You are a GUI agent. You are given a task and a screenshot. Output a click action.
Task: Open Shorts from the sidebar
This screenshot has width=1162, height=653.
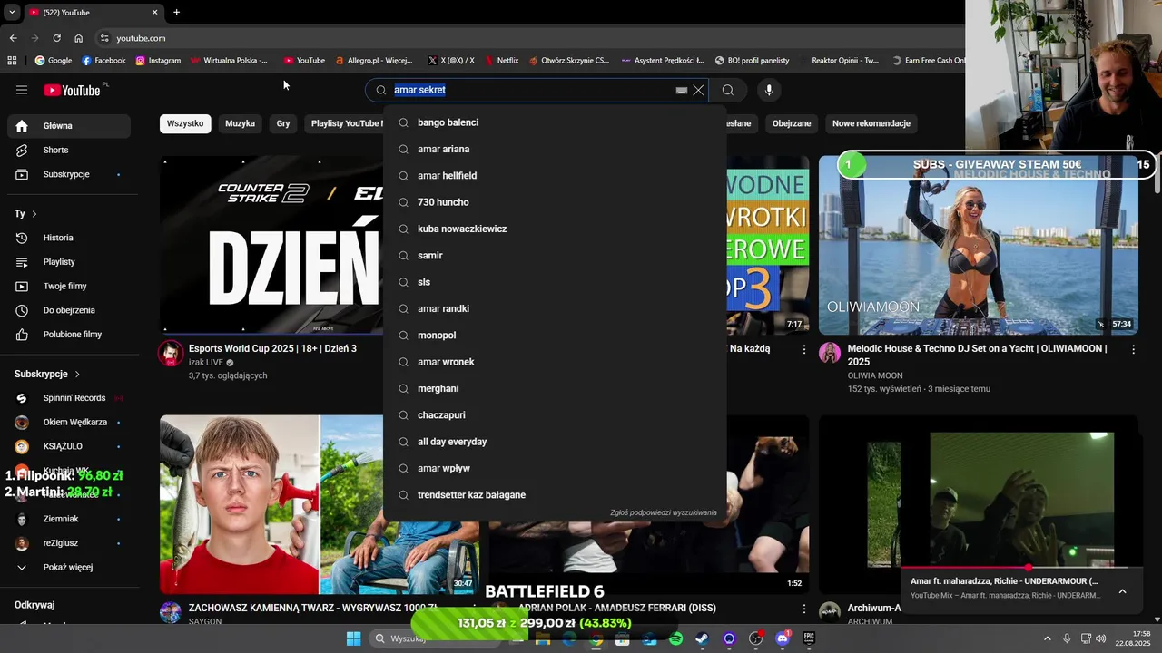click(x=69, y=150)
